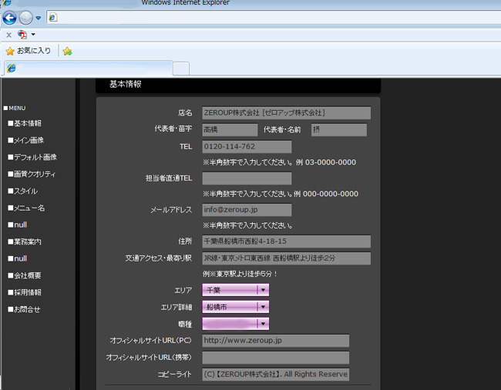Focus the メールアドレス input field

click(x=247, y=209)
